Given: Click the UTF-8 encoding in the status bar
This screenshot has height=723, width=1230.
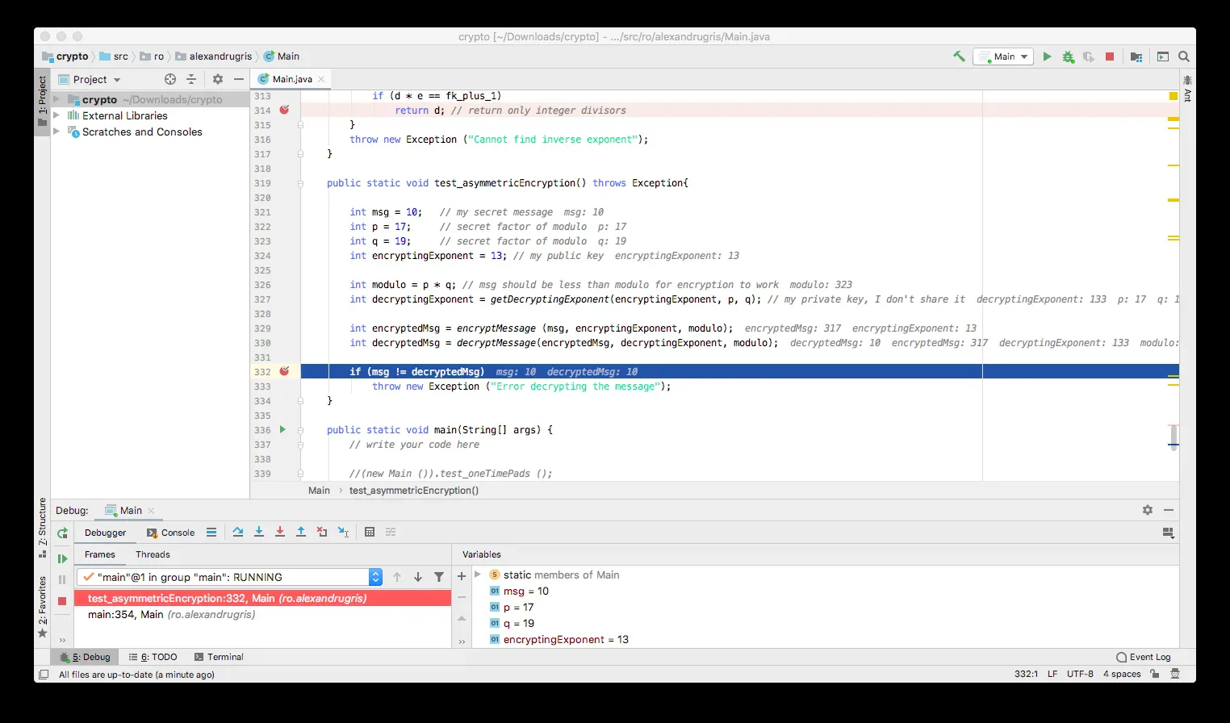Looking at the screenshot, I should coord(1080,674).
